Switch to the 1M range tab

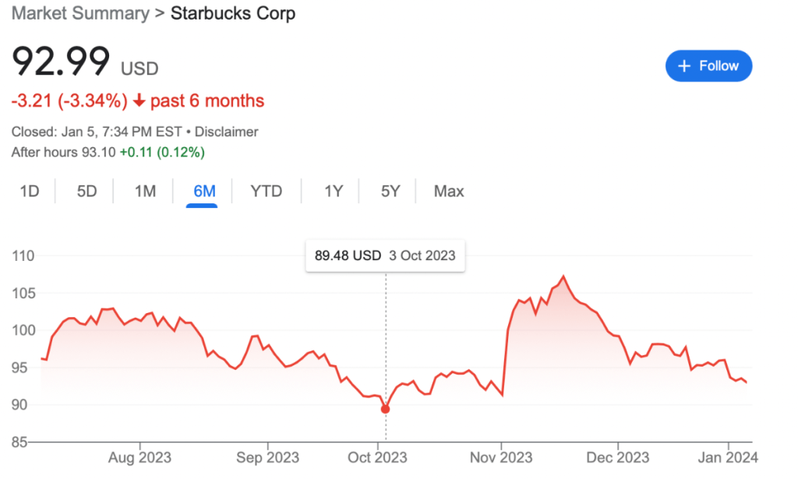click(145, 191)
